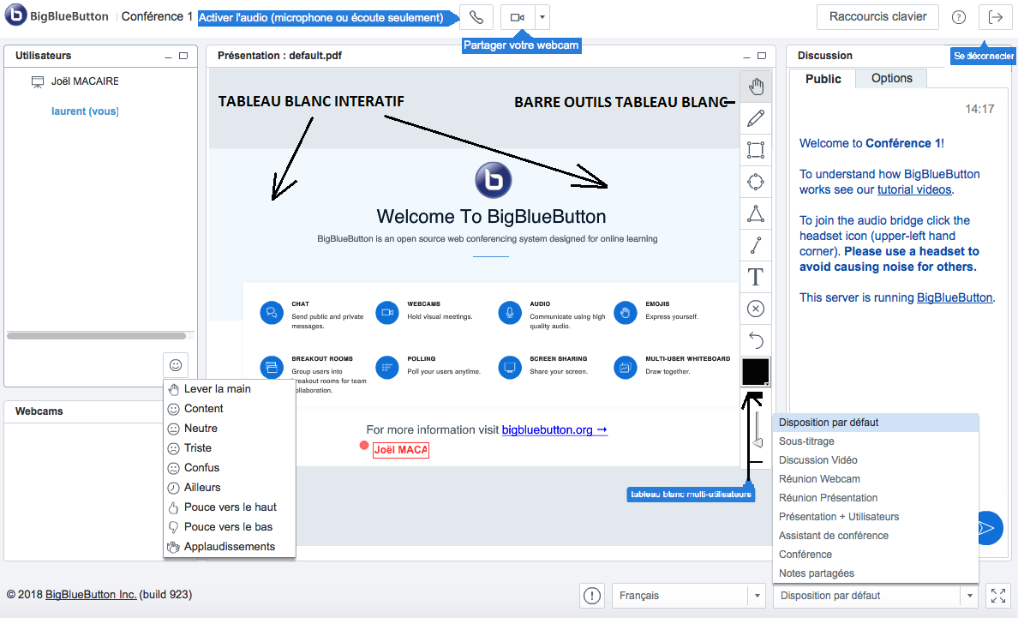Select Conférence layout option

[875, 555]
